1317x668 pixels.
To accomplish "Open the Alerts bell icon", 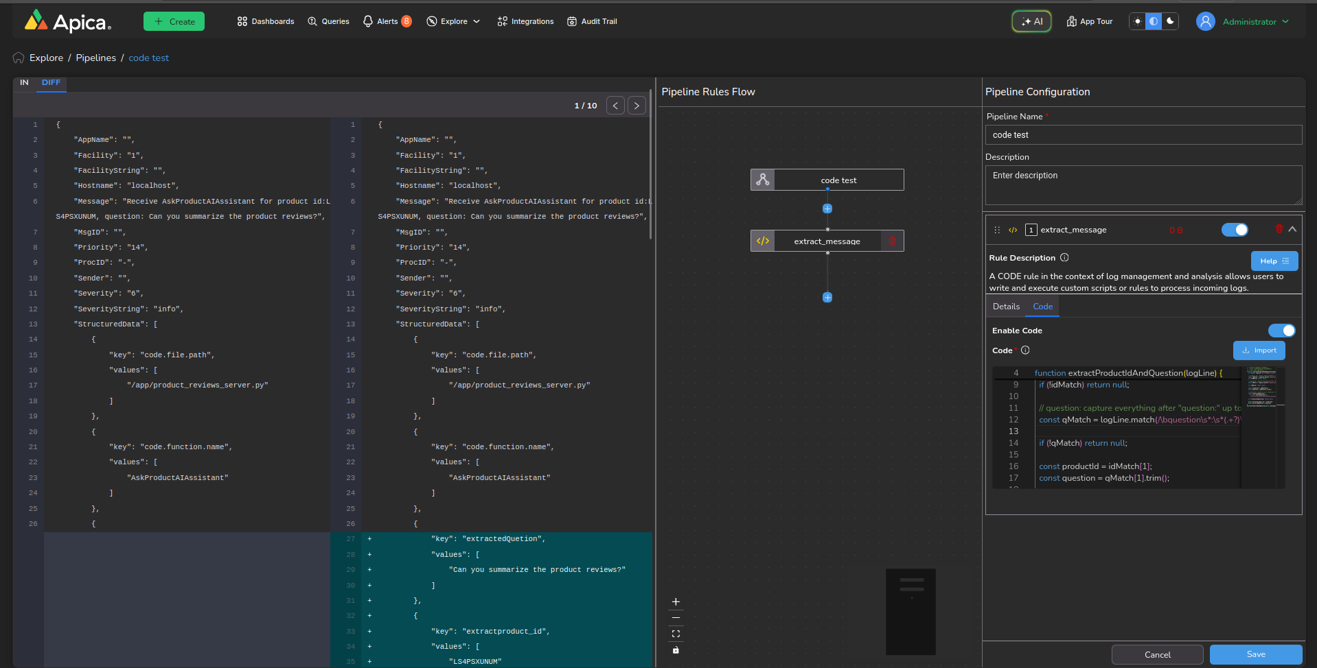I will pyautogui.click(x=368, y=21).
